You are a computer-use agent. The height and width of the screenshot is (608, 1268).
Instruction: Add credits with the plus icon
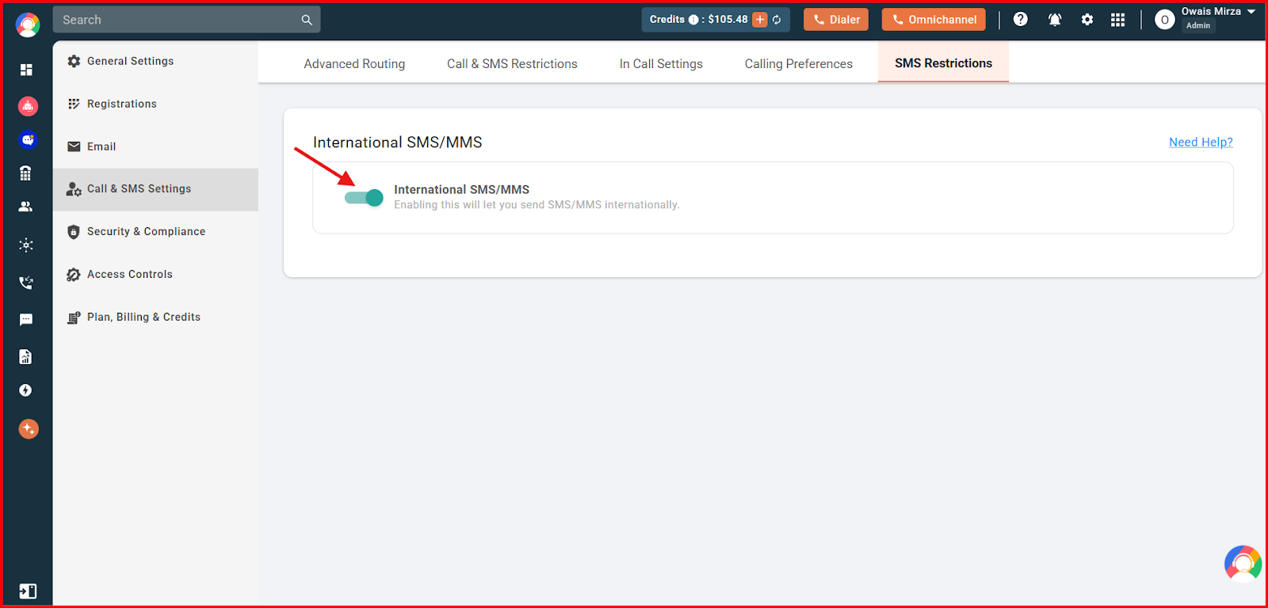point(759,20)
